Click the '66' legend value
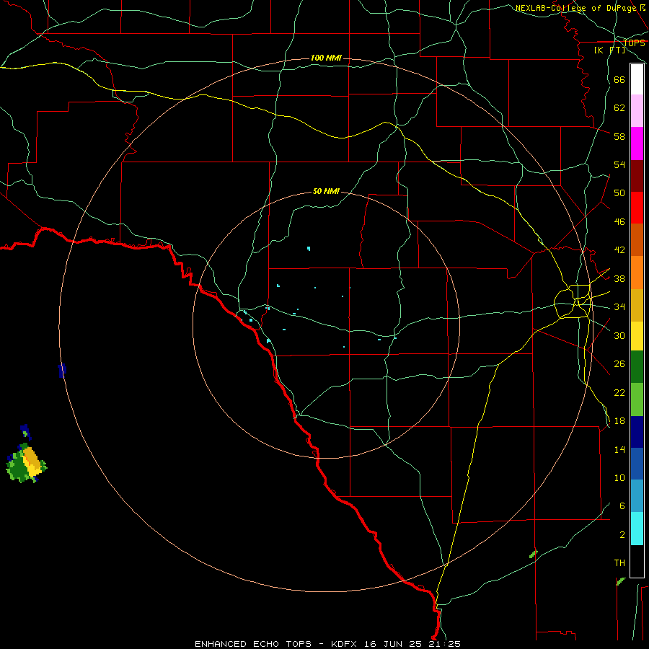The image size is (649, 649). coord(619,79)
